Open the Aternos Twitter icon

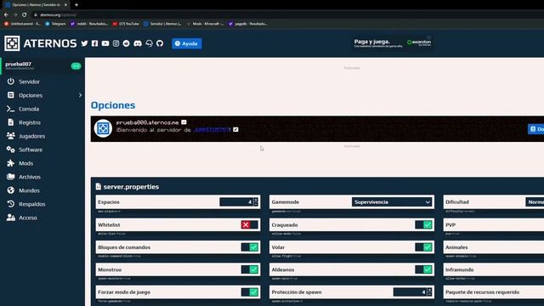84,43
